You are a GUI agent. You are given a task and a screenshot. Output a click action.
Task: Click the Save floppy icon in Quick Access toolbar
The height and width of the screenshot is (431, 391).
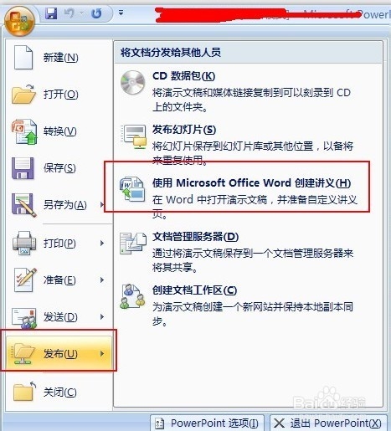[51, 13]
